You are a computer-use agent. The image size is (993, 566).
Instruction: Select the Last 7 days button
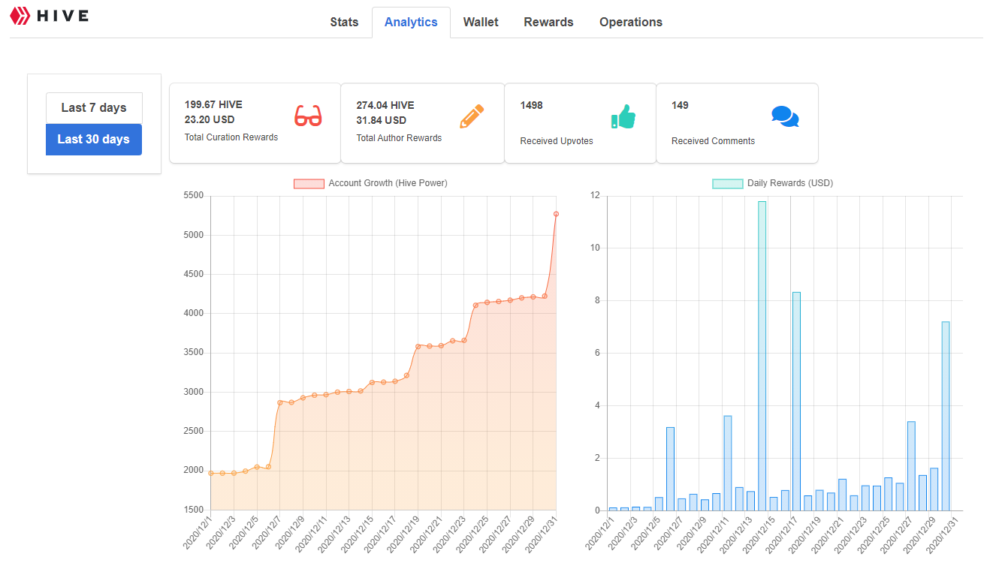tap(94, 108)
